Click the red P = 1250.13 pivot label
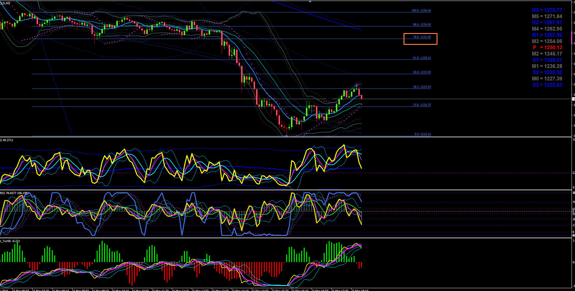This screenshot has width=575, height=291. coord(547,47)
